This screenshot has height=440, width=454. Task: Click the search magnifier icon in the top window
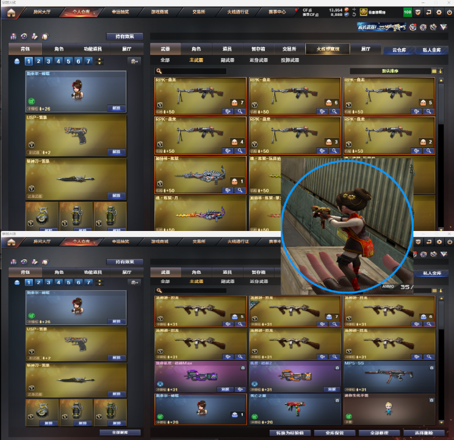click(x=159, y=71)
